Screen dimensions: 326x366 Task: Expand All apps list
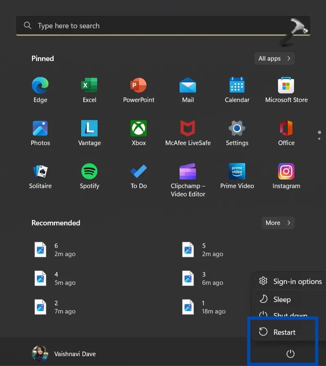[274, 58]
